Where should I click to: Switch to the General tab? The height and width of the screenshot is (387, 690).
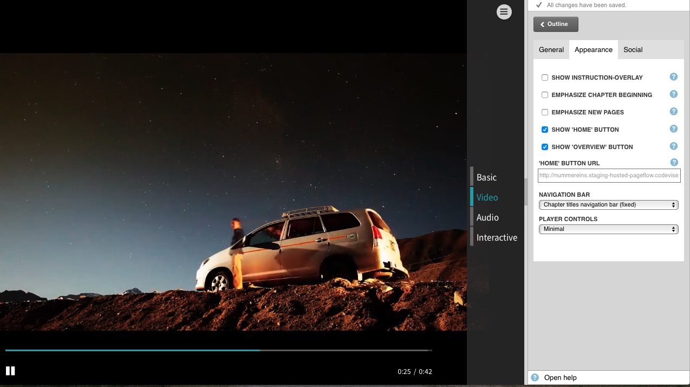pyautogui.click(x=551, y=50)
